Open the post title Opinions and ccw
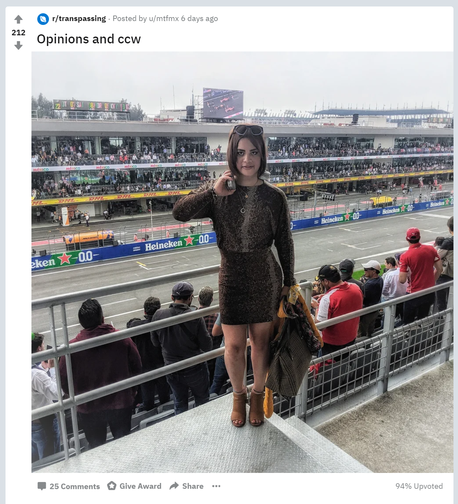The image size is (458, 504). coord(89,39)
